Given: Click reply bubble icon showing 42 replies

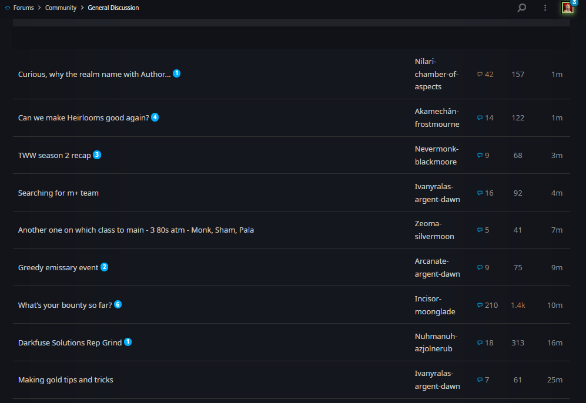Looking at the screenshot, I should click(480, 75).
